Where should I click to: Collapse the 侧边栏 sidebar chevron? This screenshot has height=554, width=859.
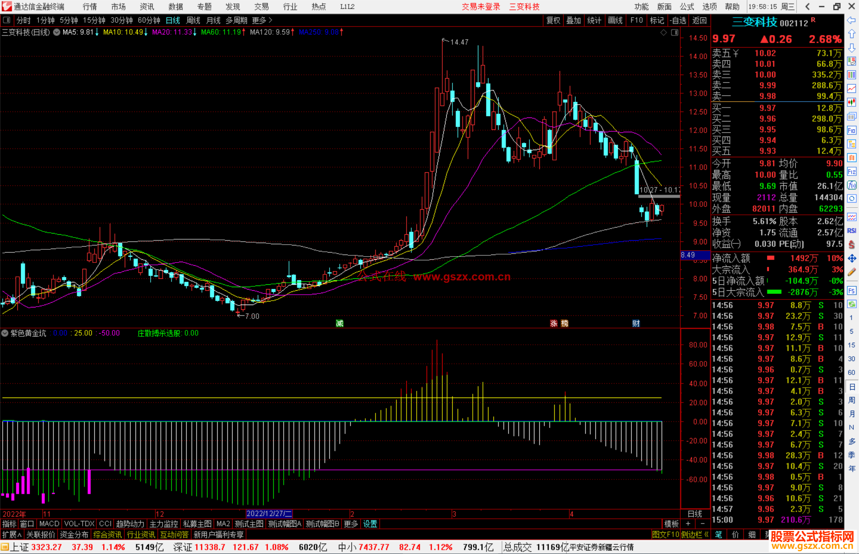[x=706, y=535]
